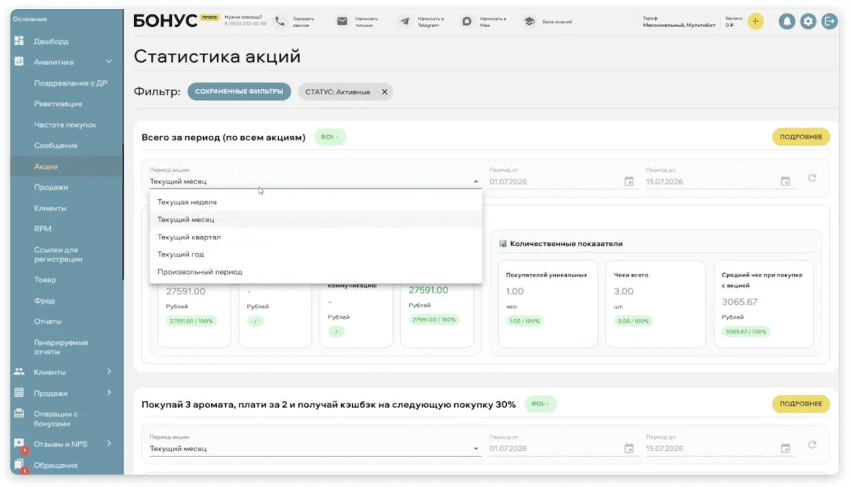Click the Средний чек value 3065.67
This screenshot has width=850, height=487.
click(740, 302)
